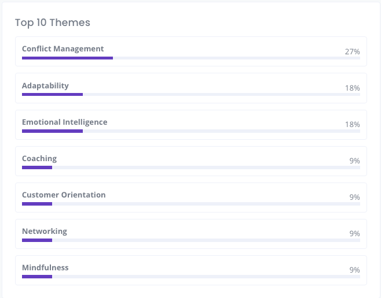Click the Mindfulness purple progress bar
This screenshot has height=298, width=381.
[37, 277]
